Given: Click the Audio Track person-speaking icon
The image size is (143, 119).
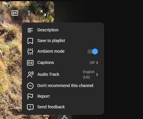Looking at the screenshot, I should pos(30,74).
